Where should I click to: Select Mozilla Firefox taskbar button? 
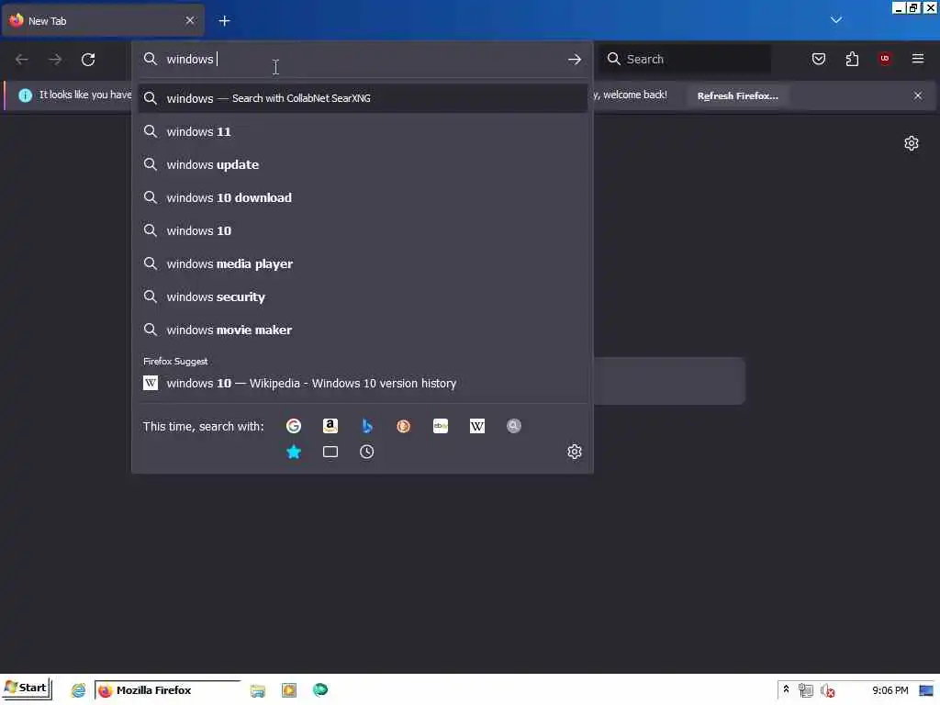pyautogui.click(x=167, y=690)
